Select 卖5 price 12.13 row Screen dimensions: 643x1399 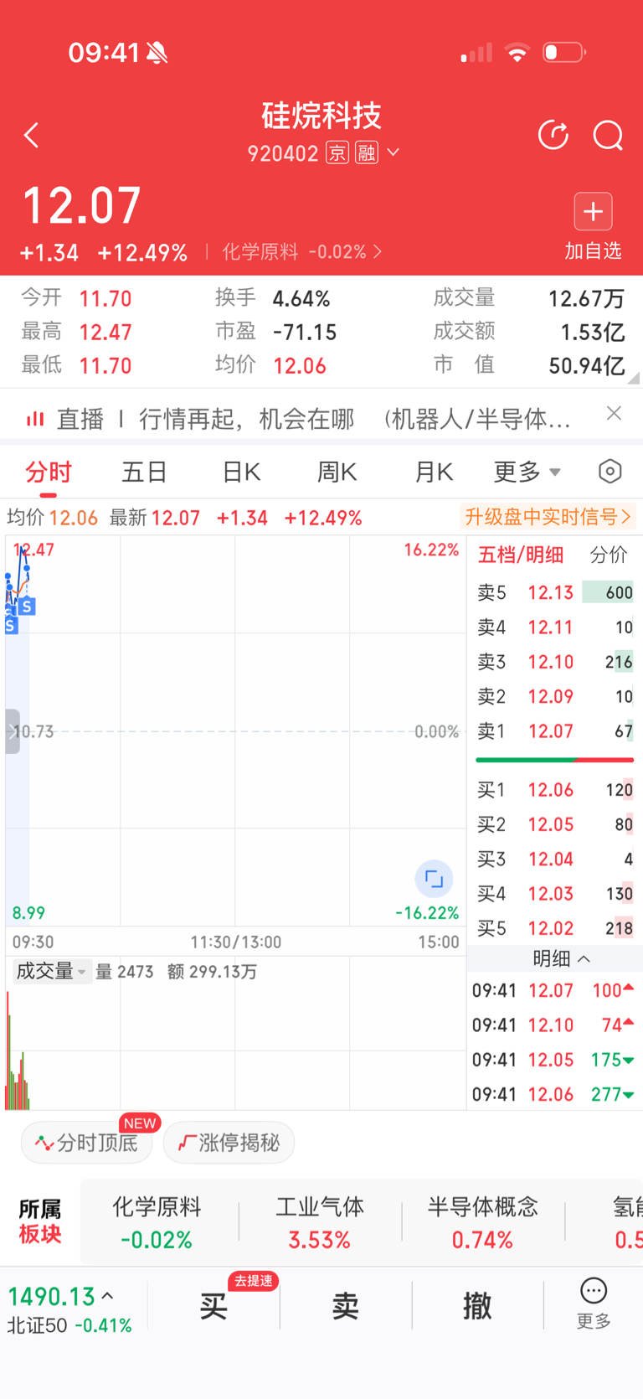pyautogui.click(x=554, y=592)
